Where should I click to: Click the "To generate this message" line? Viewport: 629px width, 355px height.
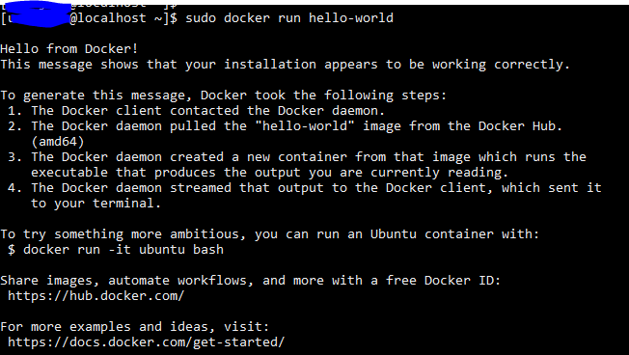pyautogui.click(x=224, y=96)
